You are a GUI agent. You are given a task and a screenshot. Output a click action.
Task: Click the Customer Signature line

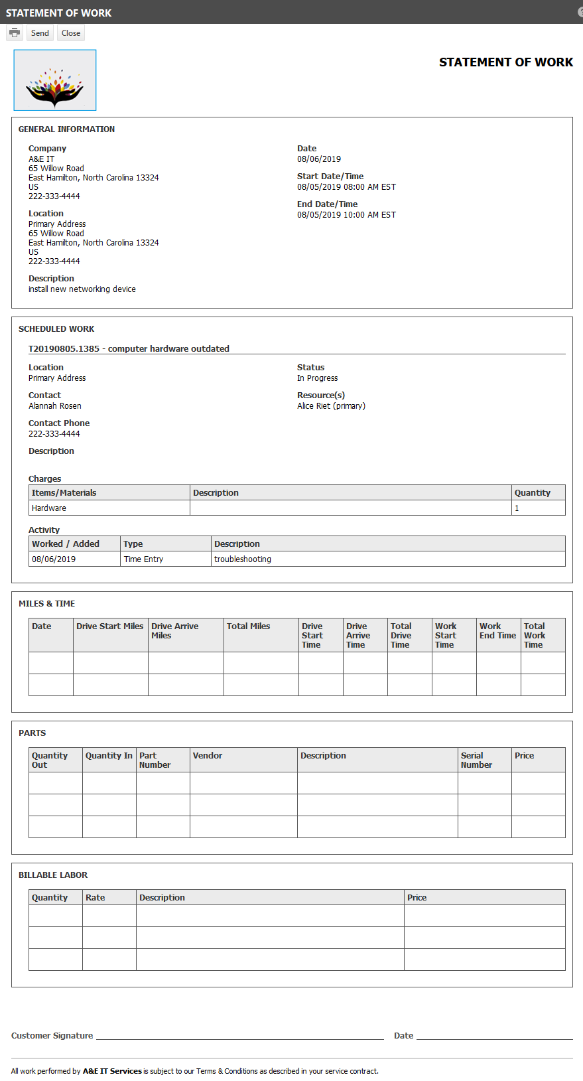240,1037
